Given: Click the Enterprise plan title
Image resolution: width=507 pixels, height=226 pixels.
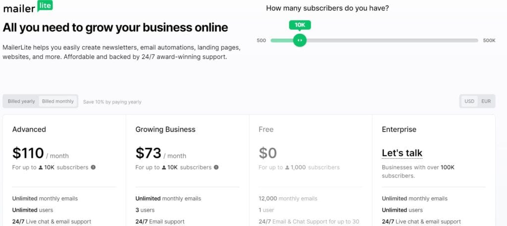Looking at the screenshot, I should pos(399,130).
